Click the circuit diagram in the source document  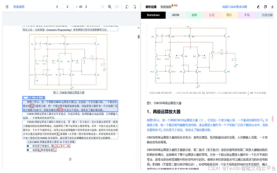pos(68,62)
